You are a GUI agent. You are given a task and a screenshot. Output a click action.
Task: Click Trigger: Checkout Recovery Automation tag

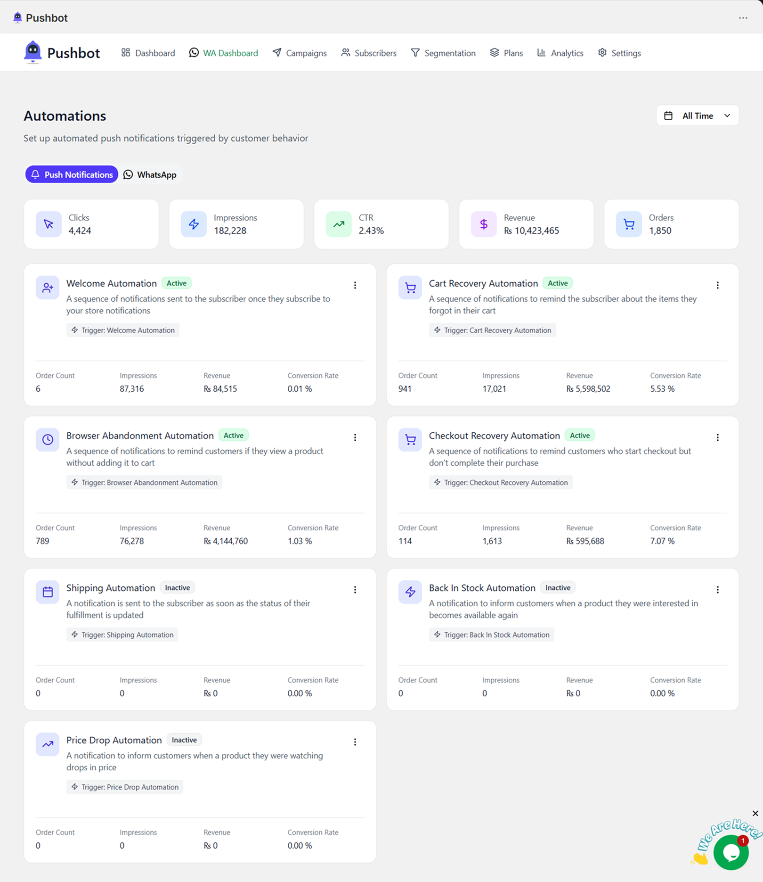pyautogui.click(x=501, y=483)
